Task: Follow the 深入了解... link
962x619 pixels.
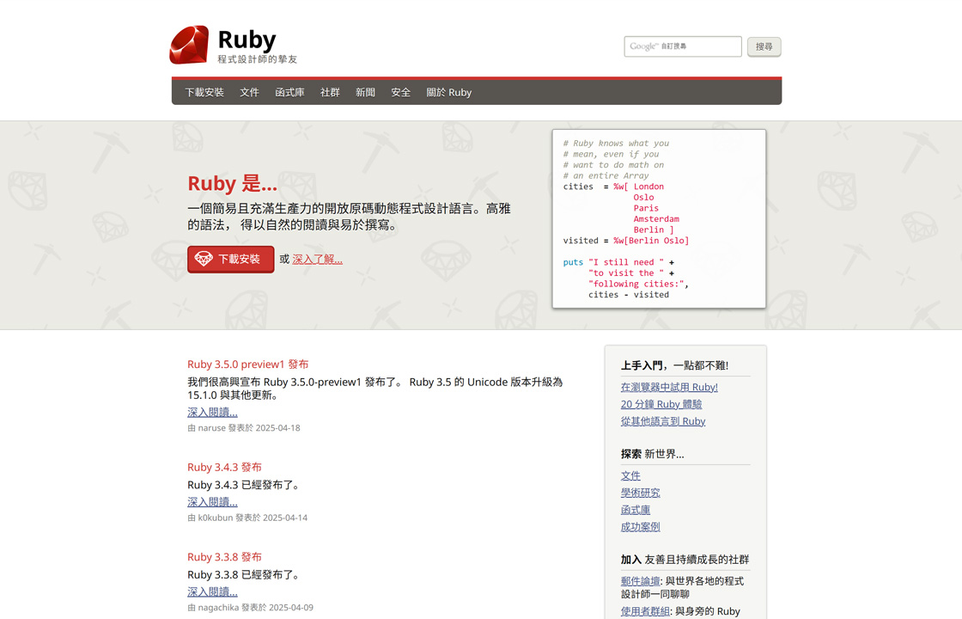Action: coord(317,259)
